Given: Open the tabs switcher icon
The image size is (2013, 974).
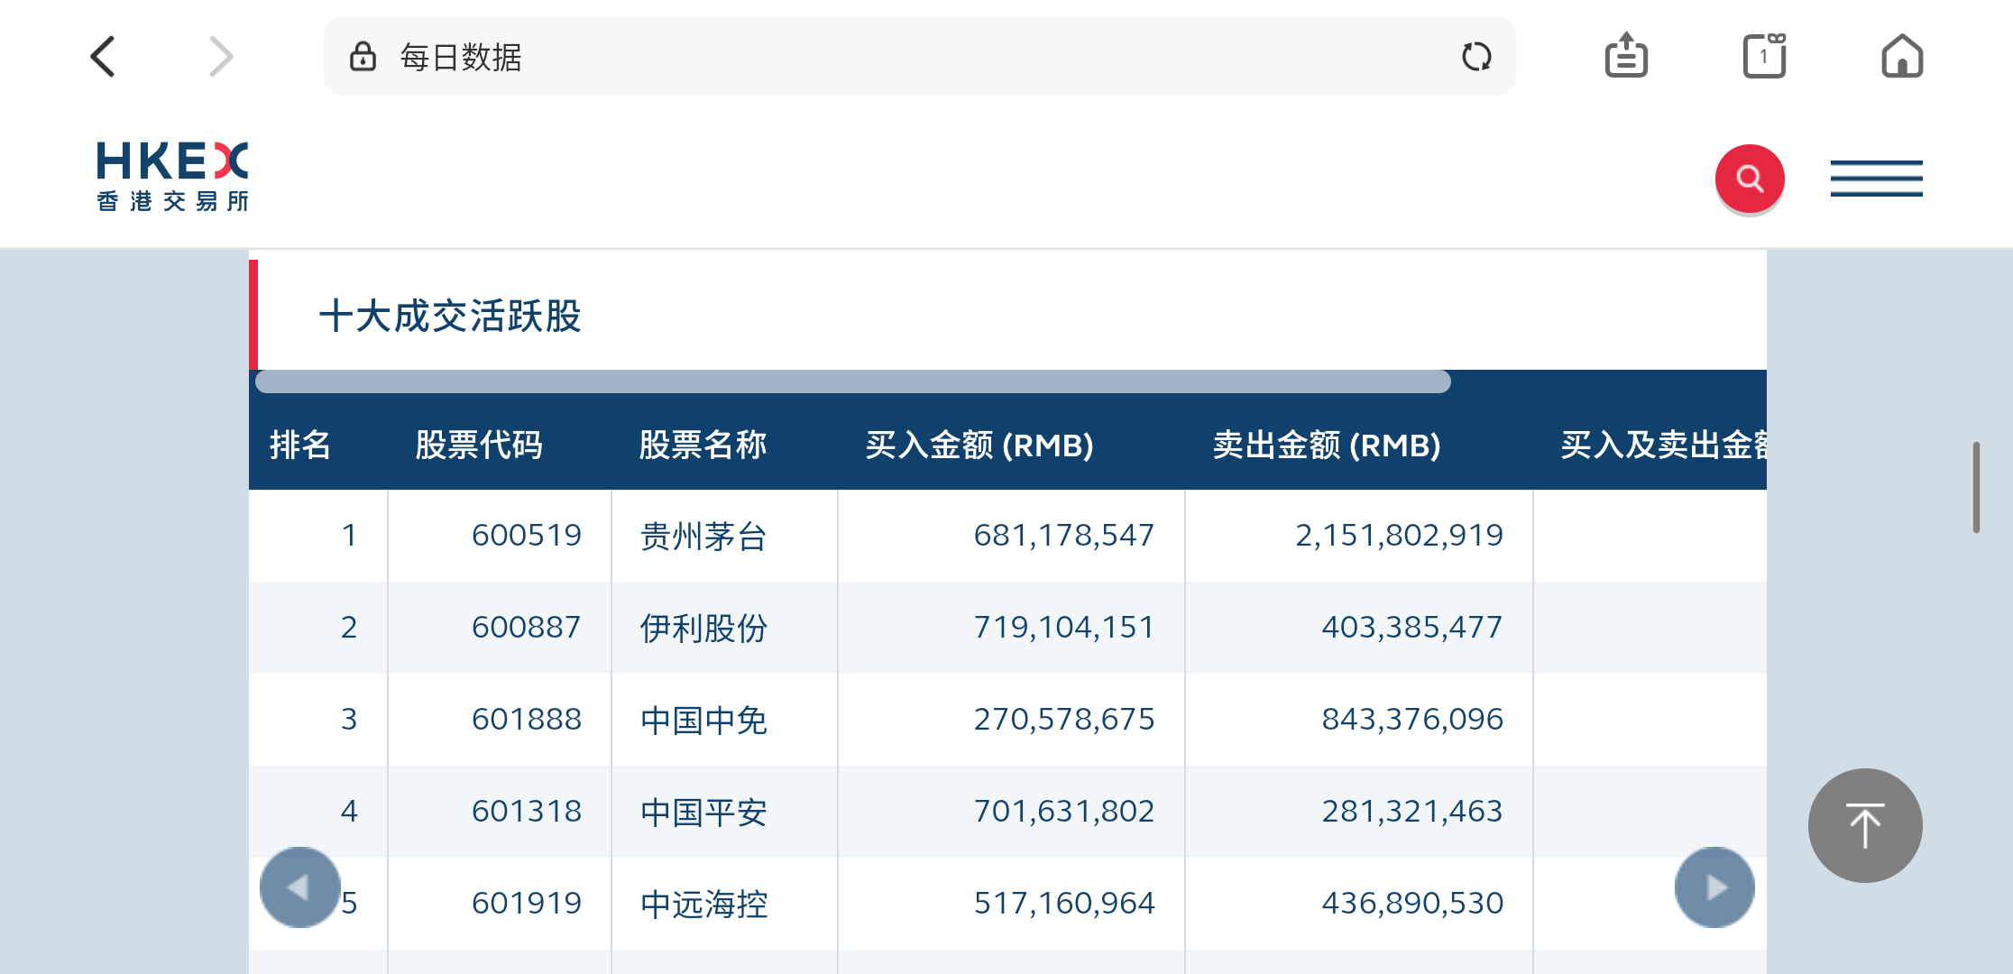Looking at the screenshot, I should pos(1764,57).
